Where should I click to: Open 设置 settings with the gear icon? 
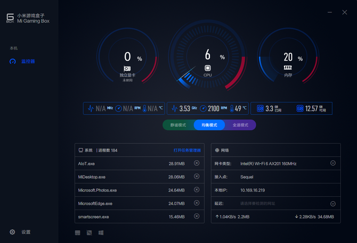pyautogui.click(x=12, y=232)
